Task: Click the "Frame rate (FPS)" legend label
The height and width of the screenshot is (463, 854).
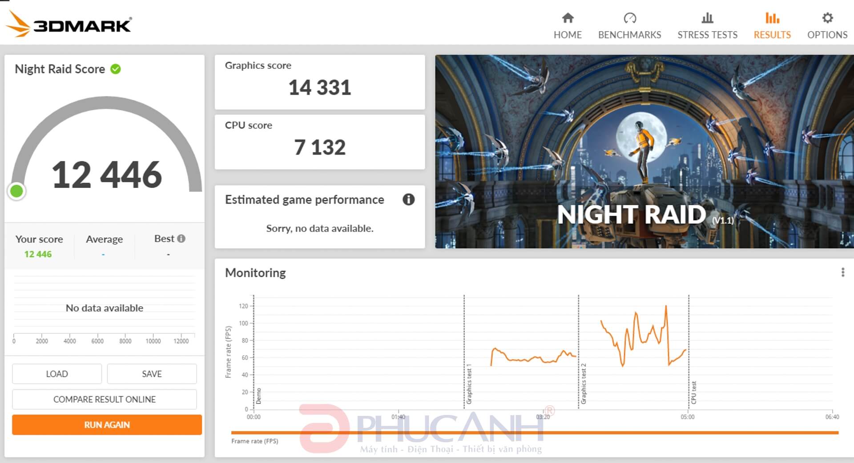Action: click(254, 441)
